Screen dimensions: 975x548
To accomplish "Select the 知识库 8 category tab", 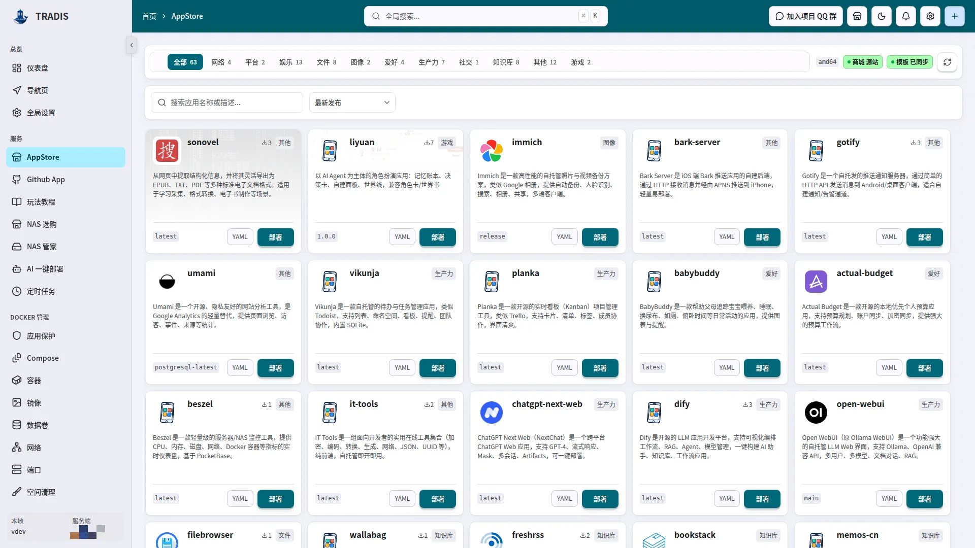I will (x=506, y=62).
